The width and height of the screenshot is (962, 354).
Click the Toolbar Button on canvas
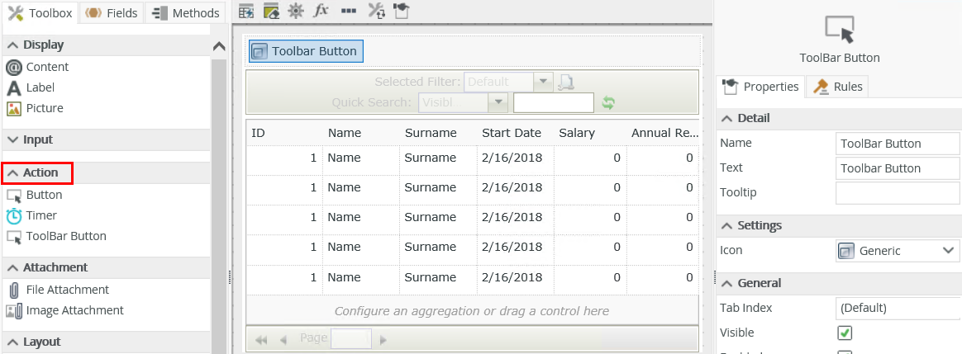point(306,51)
